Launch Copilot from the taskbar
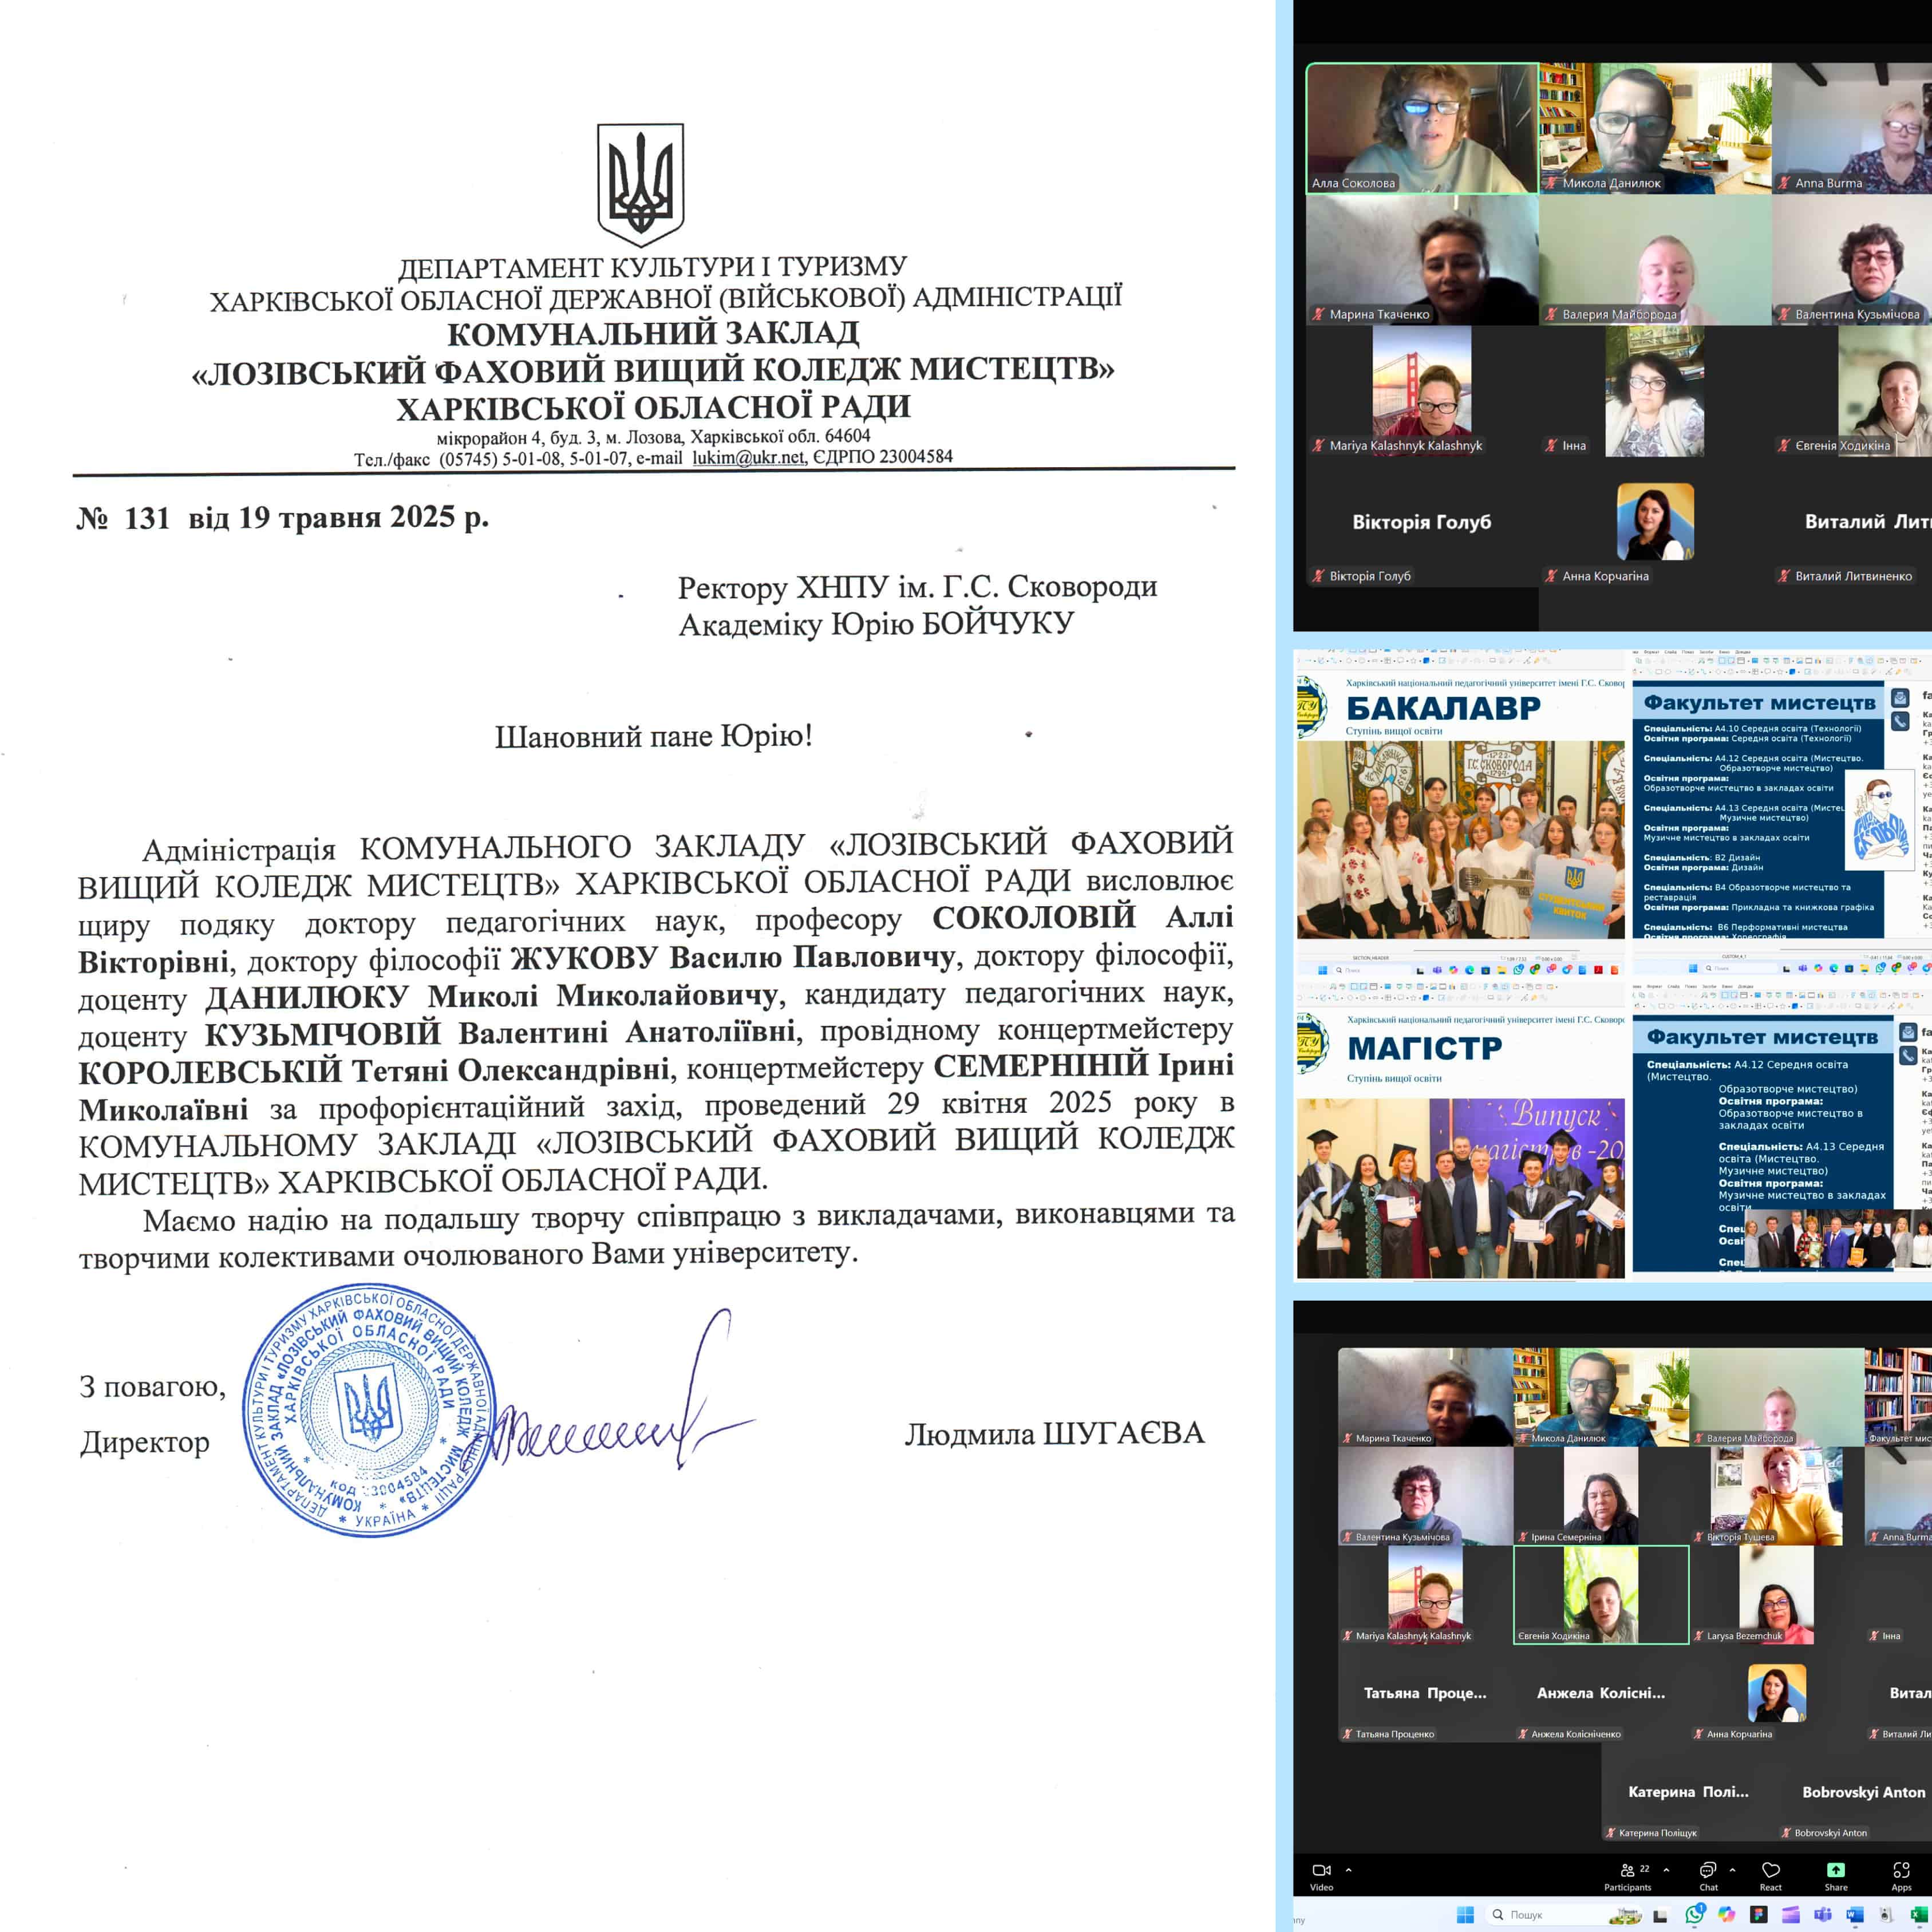The image size is (1932, 1932). [1727, 1914]
